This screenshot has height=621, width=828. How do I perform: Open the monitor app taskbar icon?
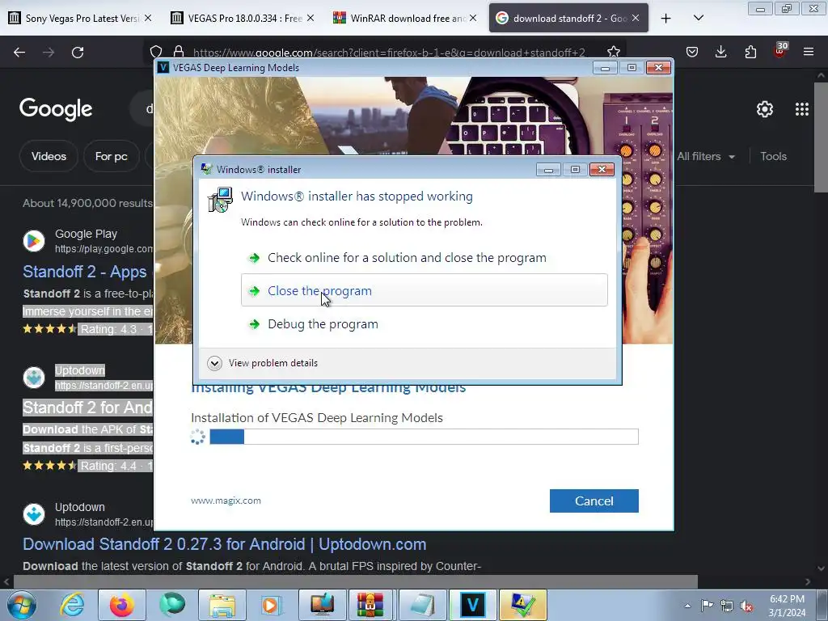323,605
